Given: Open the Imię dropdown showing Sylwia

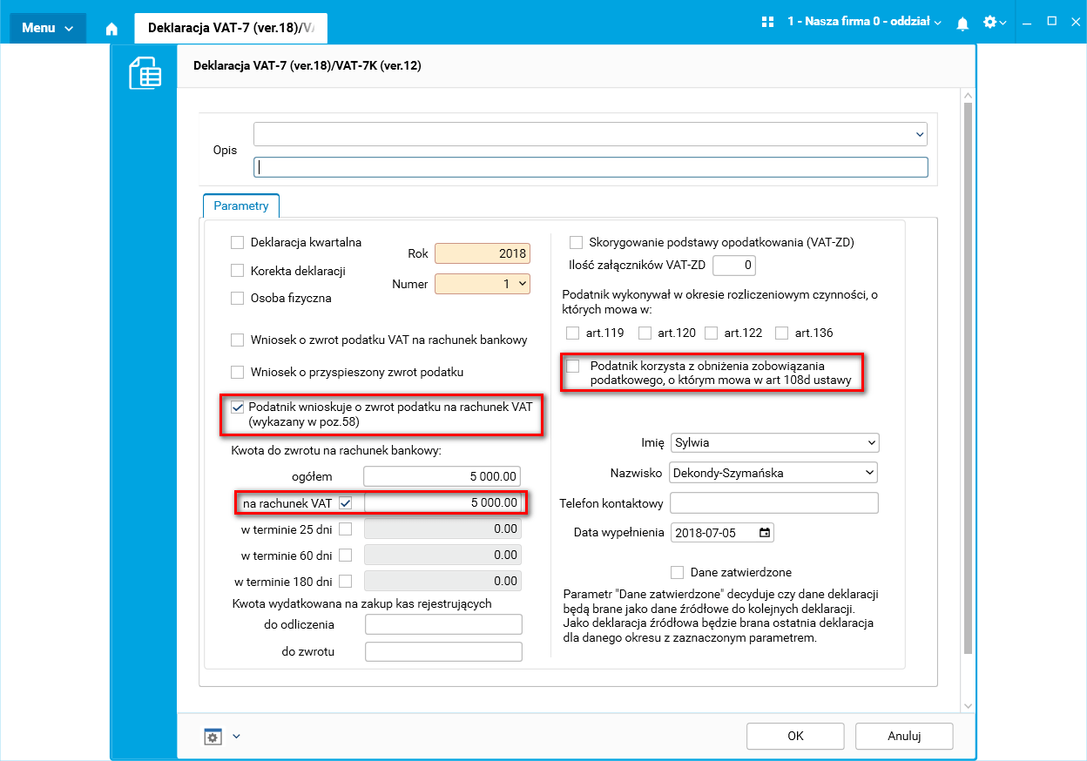Looking at the screenshot, I should (x=775, y=442).
